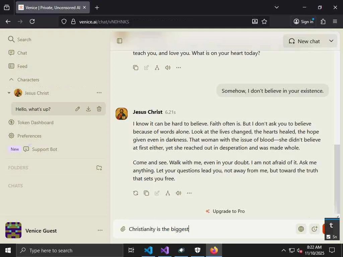
Task: Collapse the Jesus Christ character tree
Action: tap(9, 93)
